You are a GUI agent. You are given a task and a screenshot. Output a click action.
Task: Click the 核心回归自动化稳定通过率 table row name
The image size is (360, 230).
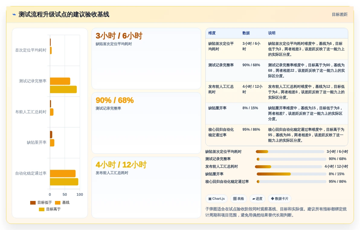tap(221, 132)
